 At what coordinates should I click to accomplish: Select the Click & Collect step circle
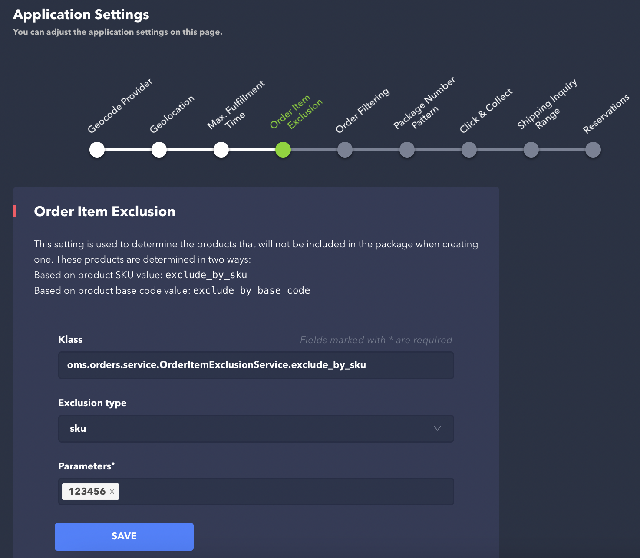(x=469, y=150)
